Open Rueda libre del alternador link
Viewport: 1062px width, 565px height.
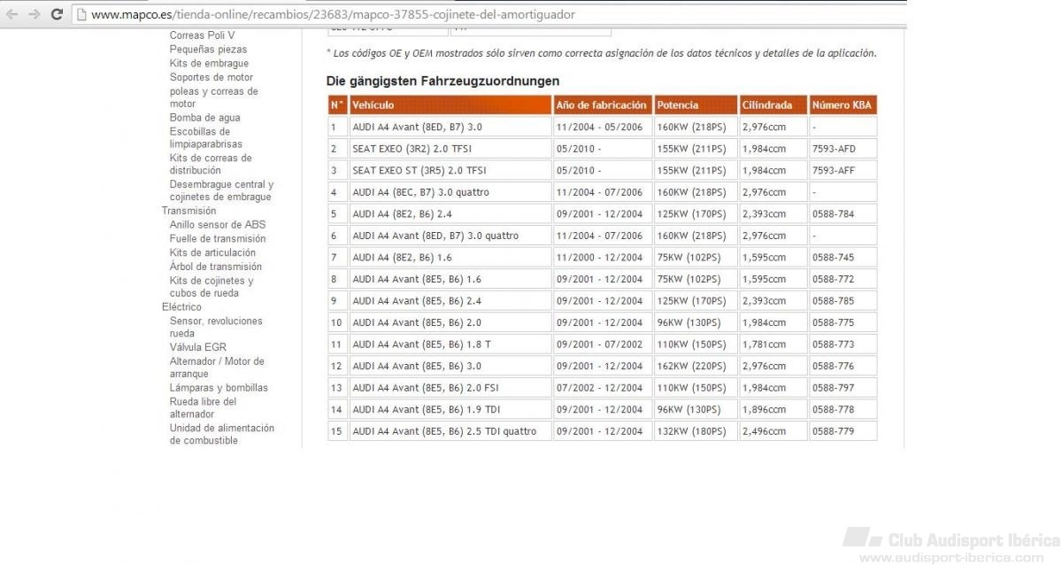(203, 407)
